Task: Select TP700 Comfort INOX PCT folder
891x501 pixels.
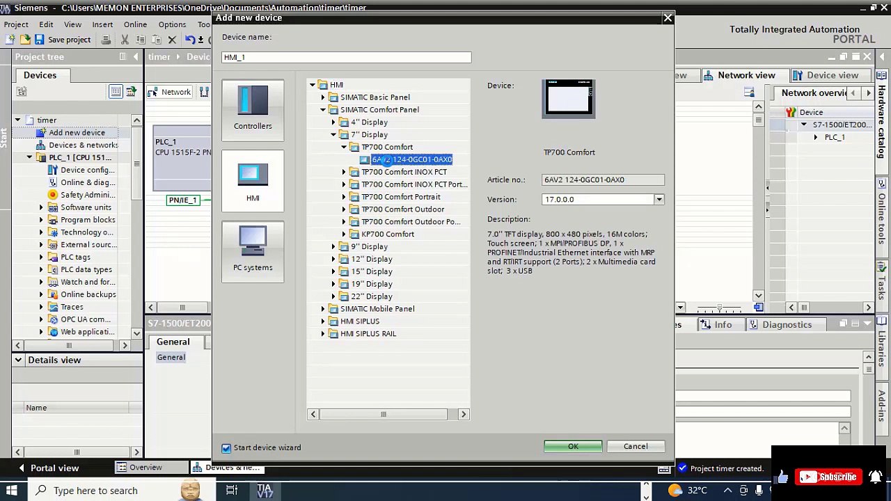Action: 404,172
